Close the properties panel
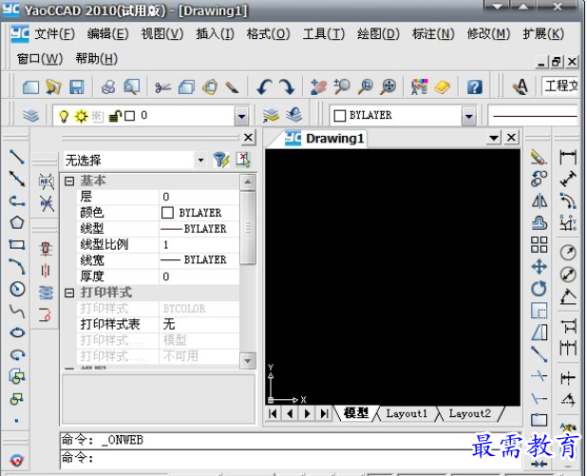The image size is (587, 476). point(248,138)
